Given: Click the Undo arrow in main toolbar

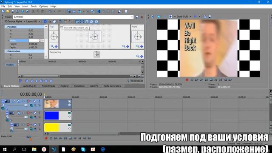Looking at the screenshot, I should (x=50, y=11).
